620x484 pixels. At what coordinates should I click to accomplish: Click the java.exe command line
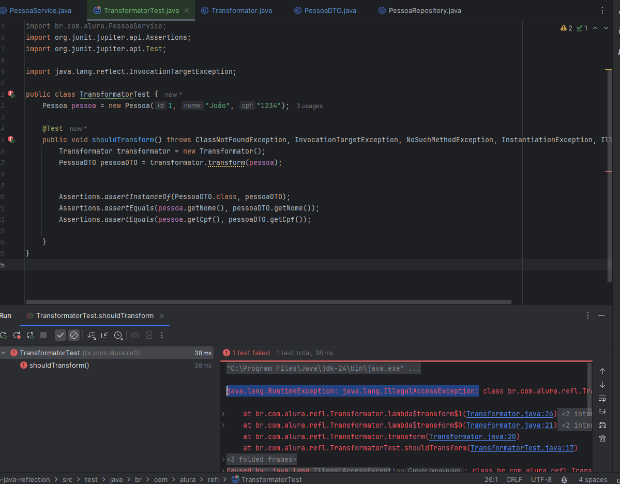pyautogui.click(x=323, y=369)
